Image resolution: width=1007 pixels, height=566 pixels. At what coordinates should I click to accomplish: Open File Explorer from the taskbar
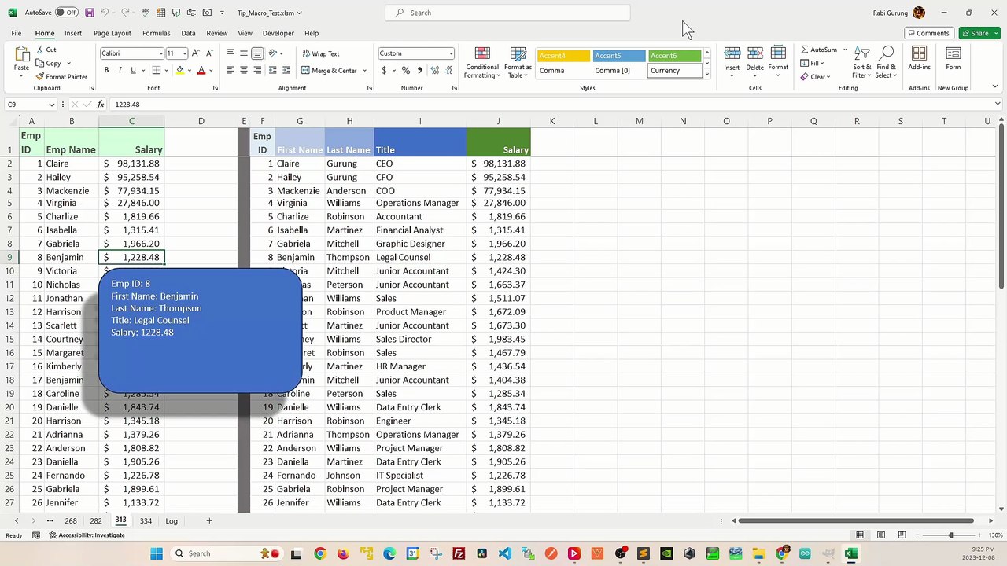tap(758, 553)
